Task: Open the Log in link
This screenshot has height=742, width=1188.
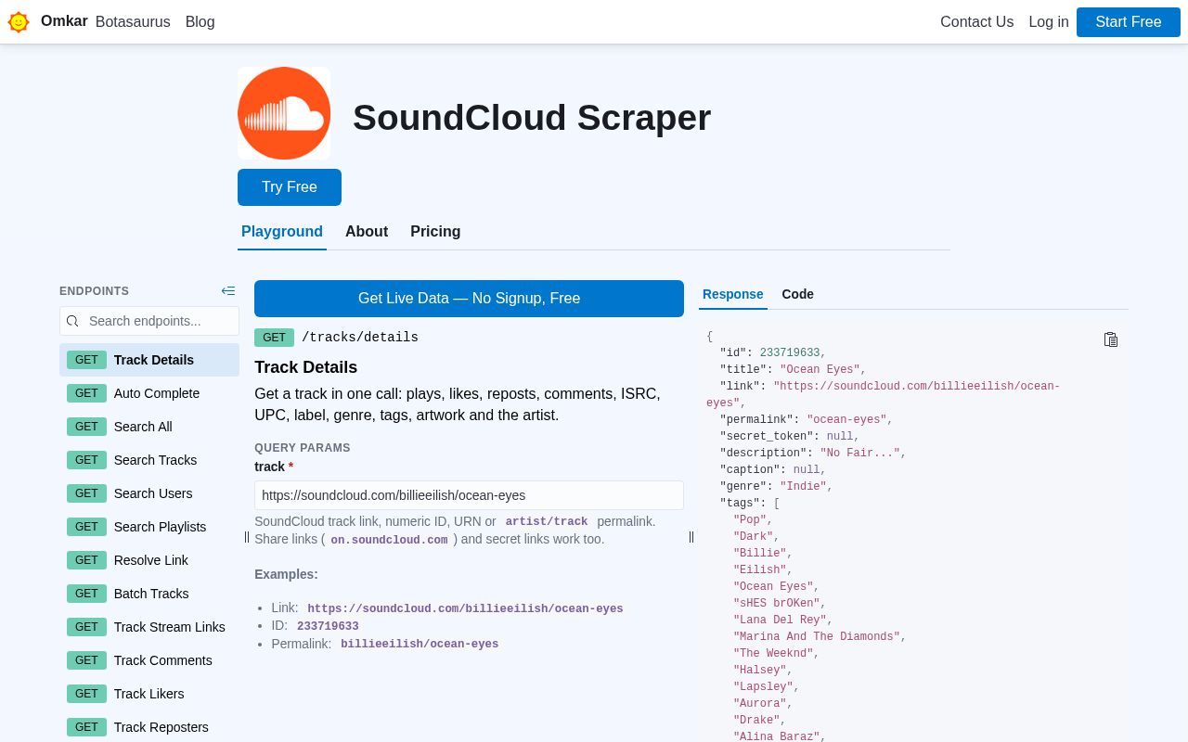Action: click(1049, 22)
